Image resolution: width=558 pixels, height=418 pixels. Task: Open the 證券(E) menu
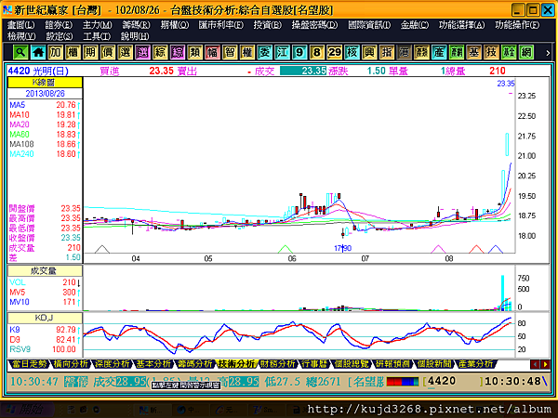pyautogui.click(x=59, y=25)
